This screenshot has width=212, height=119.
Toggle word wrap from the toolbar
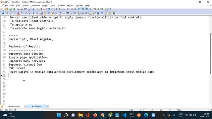[79, 9]
